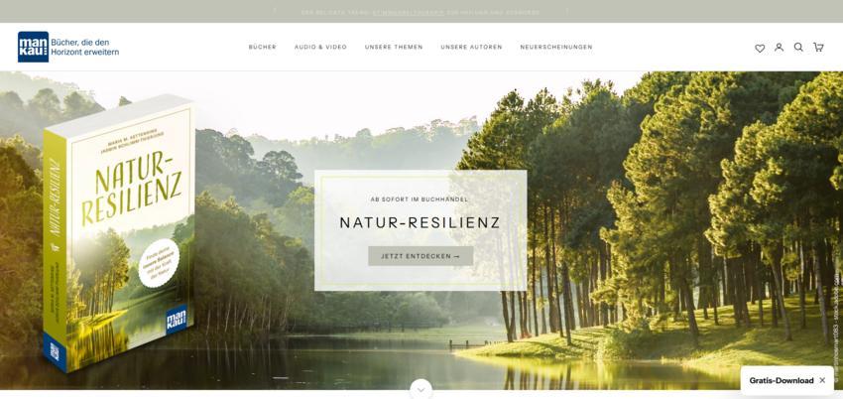
Task: Open the search magnifier icon
Action: click(x=798, y=48)
